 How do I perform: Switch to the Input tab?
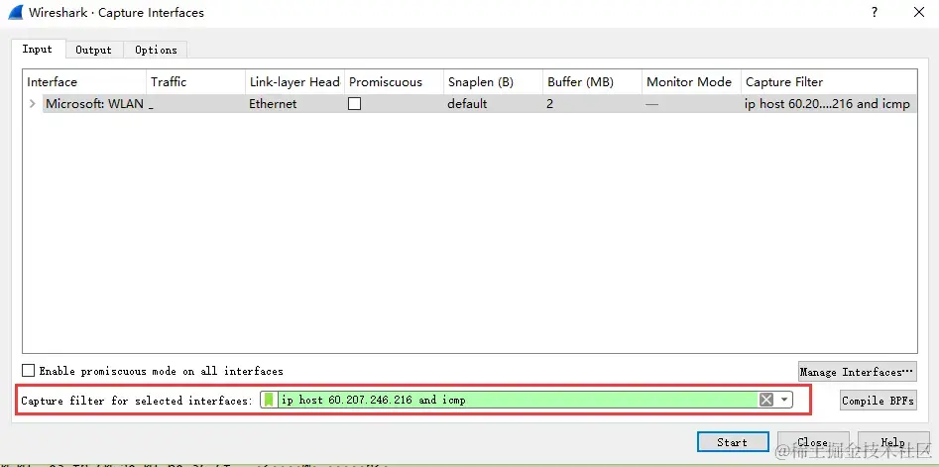(37, 50)
